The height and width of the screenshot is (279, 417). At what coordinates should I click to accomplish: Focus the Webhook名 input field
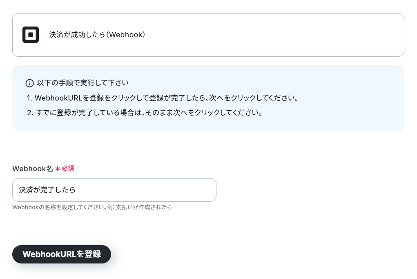pyautogui.click(x=114, y=190)
